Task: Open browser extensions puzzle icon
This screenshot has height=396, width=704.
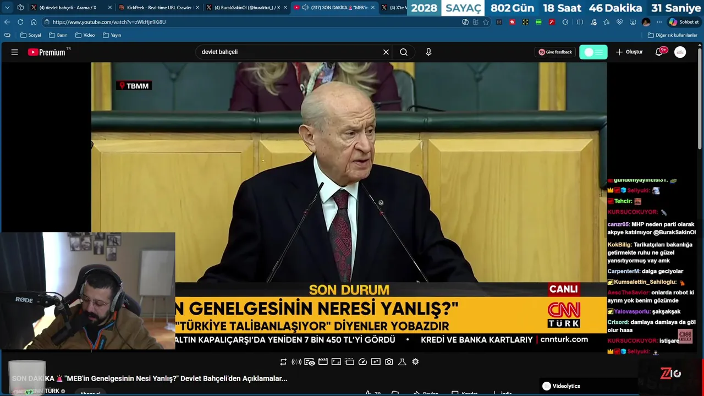Action: point(565,22)
